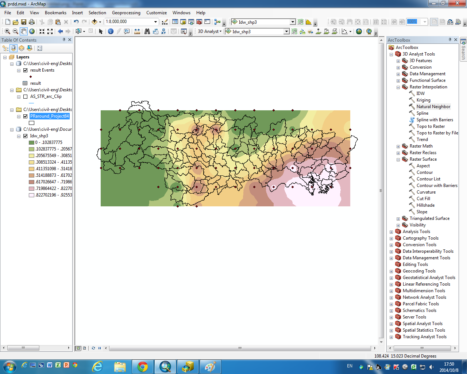
Task: Open the Editor toolbar icon
Action: (165, 22)
